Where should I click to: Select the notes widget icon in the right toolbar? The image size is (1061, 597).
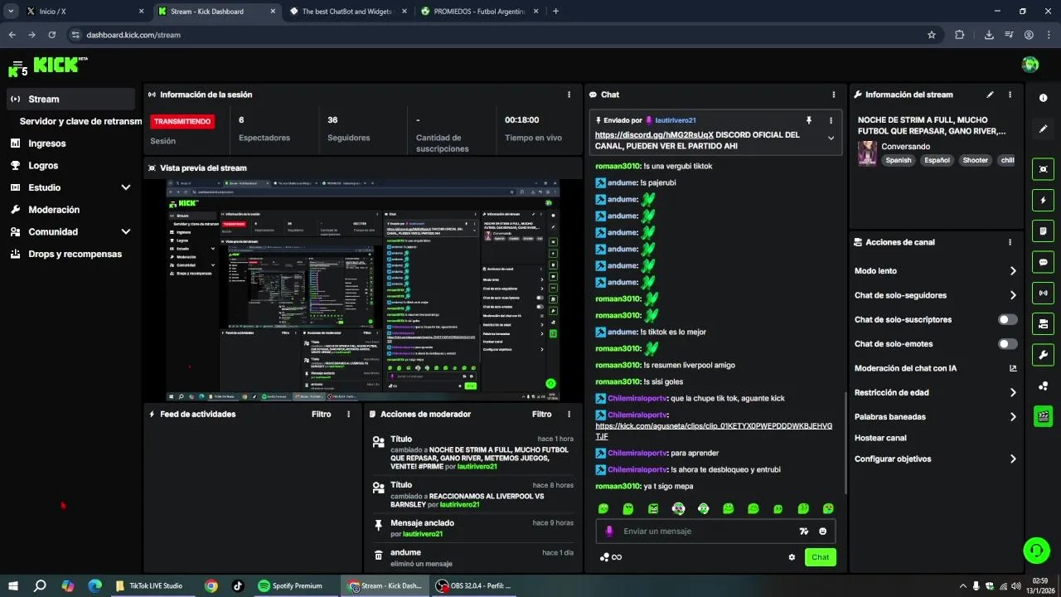tap(1043, 231)
